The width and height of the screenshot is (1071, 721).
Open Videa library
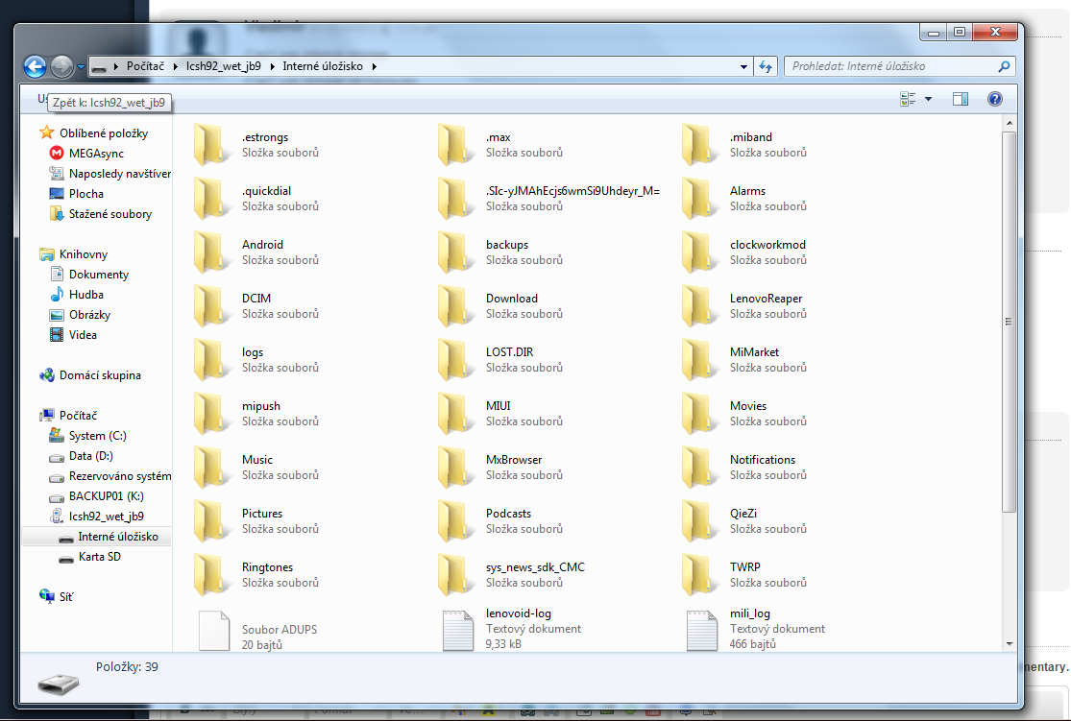[83, 334]
